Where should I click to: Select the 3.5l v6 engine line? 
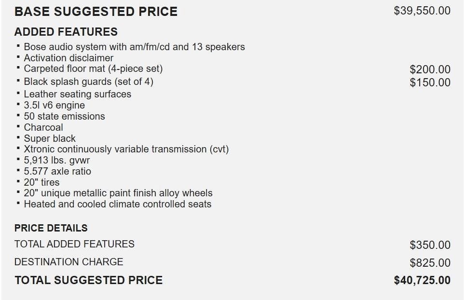pos(54,105)
